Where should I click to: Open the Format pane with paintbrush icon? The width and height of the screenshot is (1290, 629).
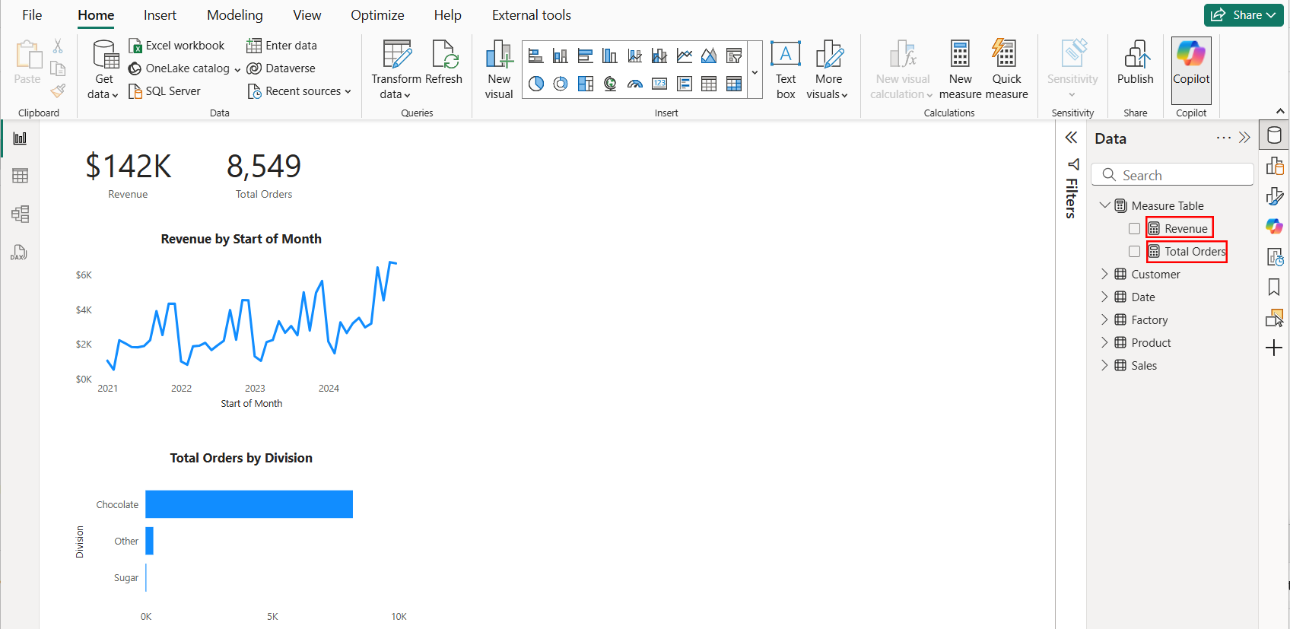tap(1274, 196)
